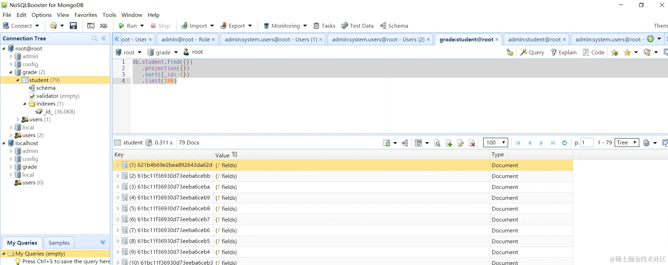Switch to admin@root - Role tab
The image size is (668, 265).
pyautogui.click(x=185, y=39)
